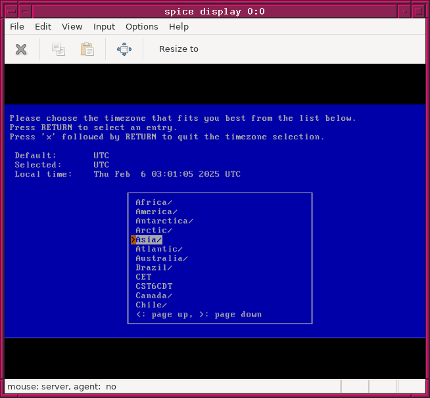Click the page up/page down hint line
This screenshot has height=398, width=430.
pyautogui.click(x=199, y=315)
